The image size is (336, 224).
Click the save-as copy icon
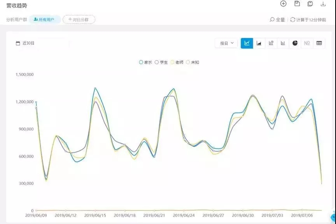pos(310,3)
